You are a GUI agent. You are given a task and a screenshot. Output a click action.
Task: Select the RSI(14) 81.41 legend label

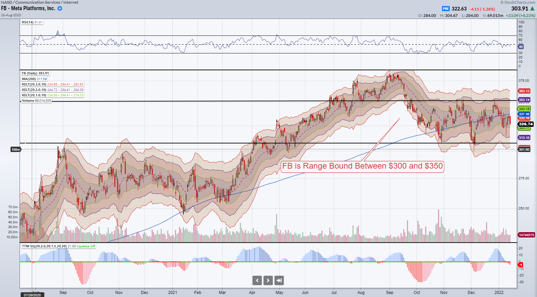coord(32,22)
